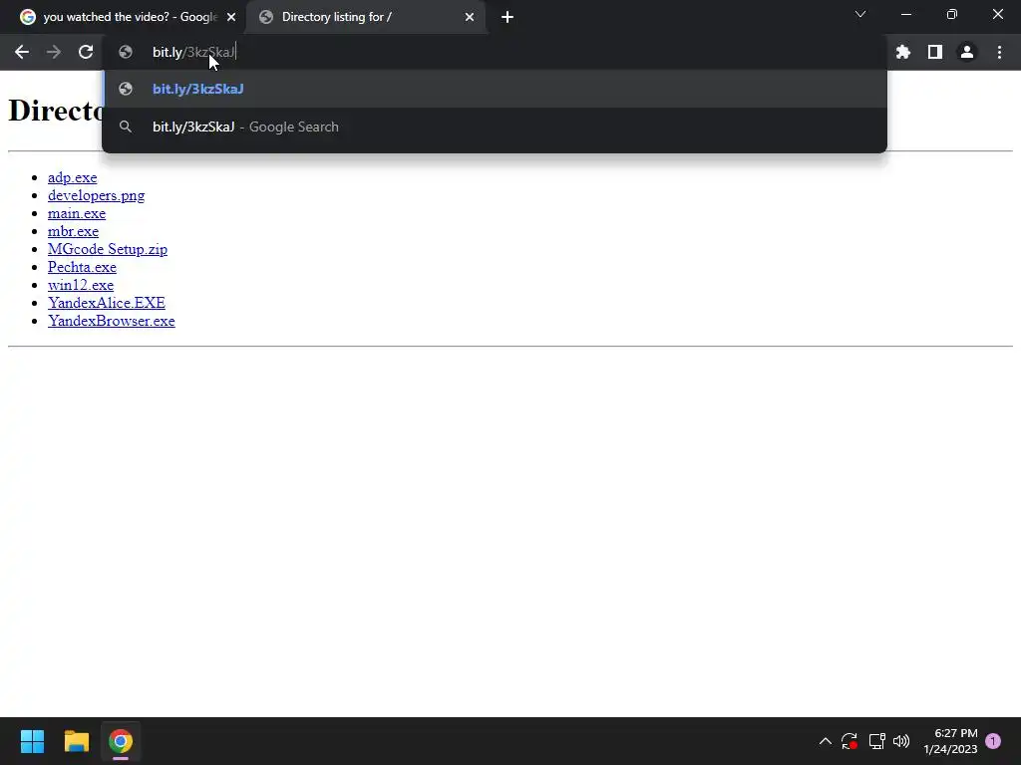This screenshot has height=765, width=1021.
Task: Expand the tab search chevron
Action: (860, 14)
